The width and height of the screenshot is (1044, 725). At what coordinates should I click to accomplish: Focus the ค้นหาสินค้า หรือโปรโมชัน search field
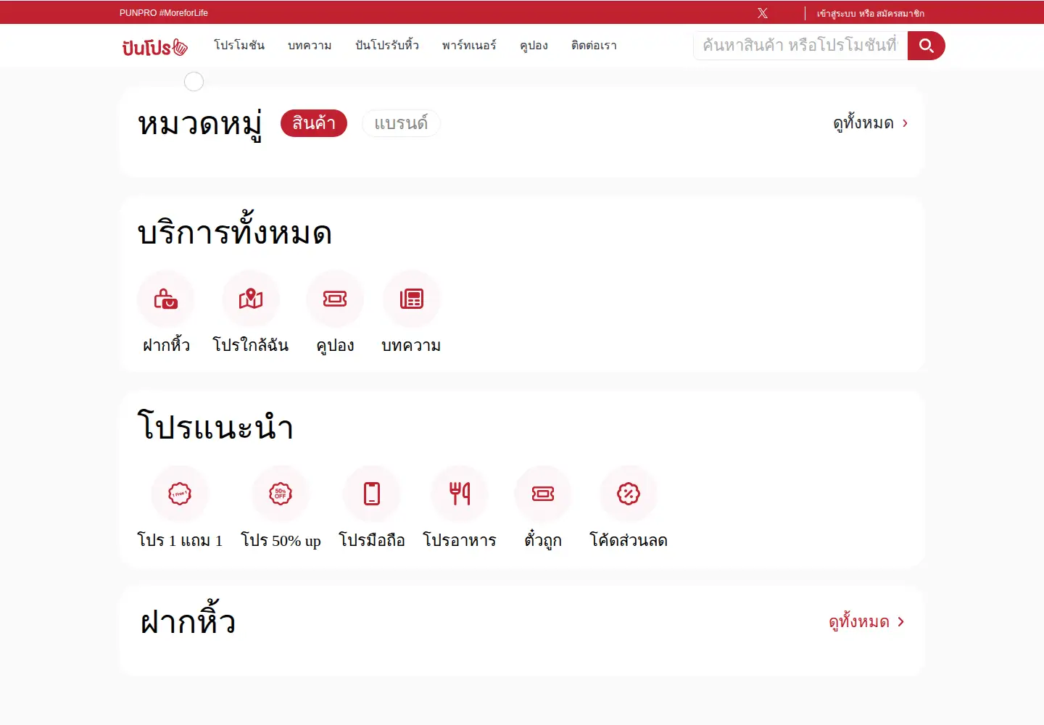click(x=800, y=46)
